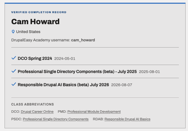Click the PSDC: abbreviation label
Viewport: 188px width, 131px height.
click(16, 119)
